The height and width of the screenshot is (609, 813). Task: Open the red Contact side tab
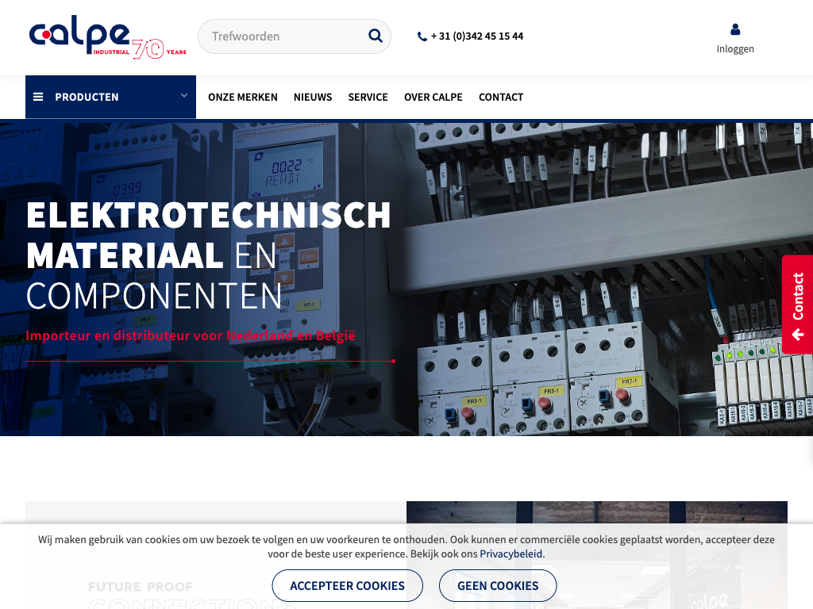[798, 296]
